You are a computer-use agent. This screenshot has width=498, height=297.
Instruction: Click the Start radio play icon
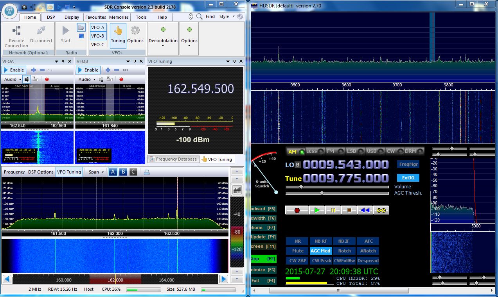click(66, 31)
